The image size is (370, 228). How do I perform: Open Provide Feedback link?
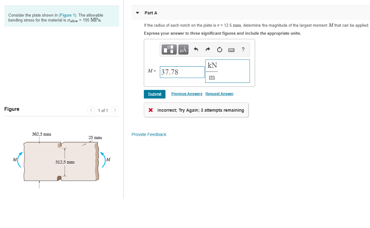click(149, 134)
